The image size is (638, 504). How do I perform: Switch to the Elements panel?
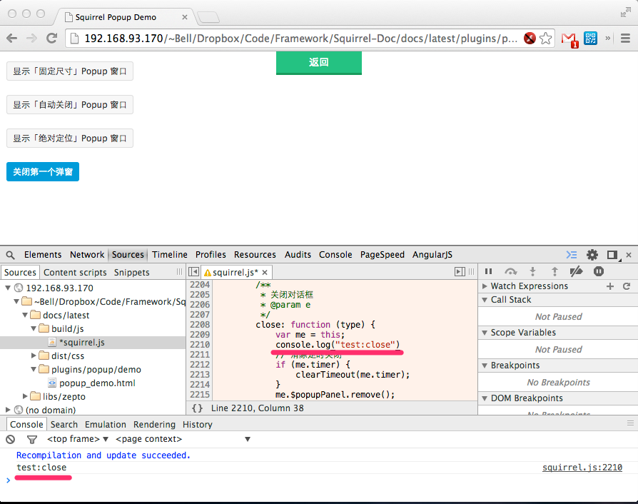tap(43, 255)
